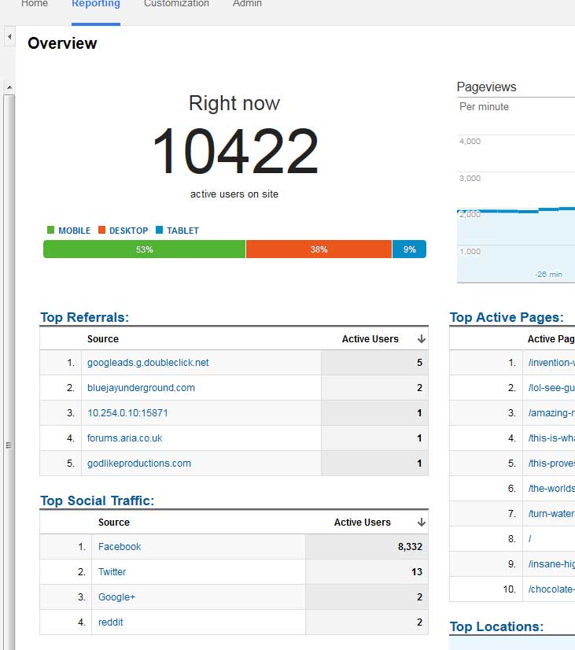Open godlikeproductions.com referral source

[138, 463]
